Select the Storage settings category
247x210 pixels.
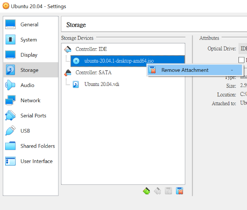(x=31, y=70)
